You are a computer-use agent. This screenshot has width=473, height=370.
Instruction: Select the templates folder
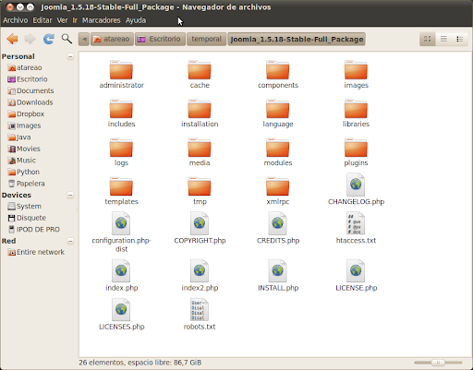click(121, 191)
